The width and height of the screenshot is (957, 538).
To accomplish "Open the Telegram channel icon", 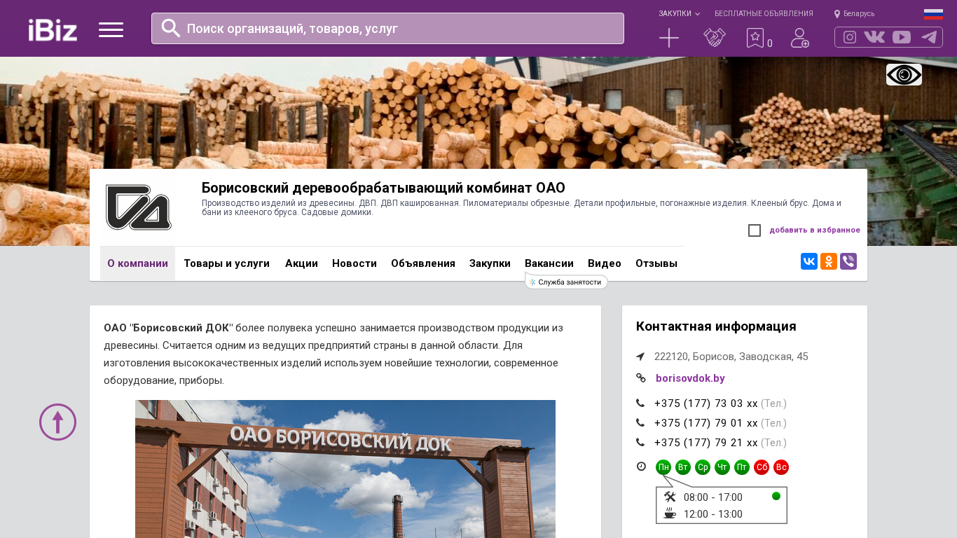I will click(929, 37).
